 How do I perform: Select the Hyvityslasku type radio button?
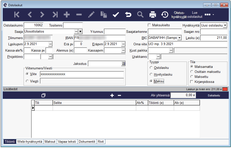[x=151, y=74]
